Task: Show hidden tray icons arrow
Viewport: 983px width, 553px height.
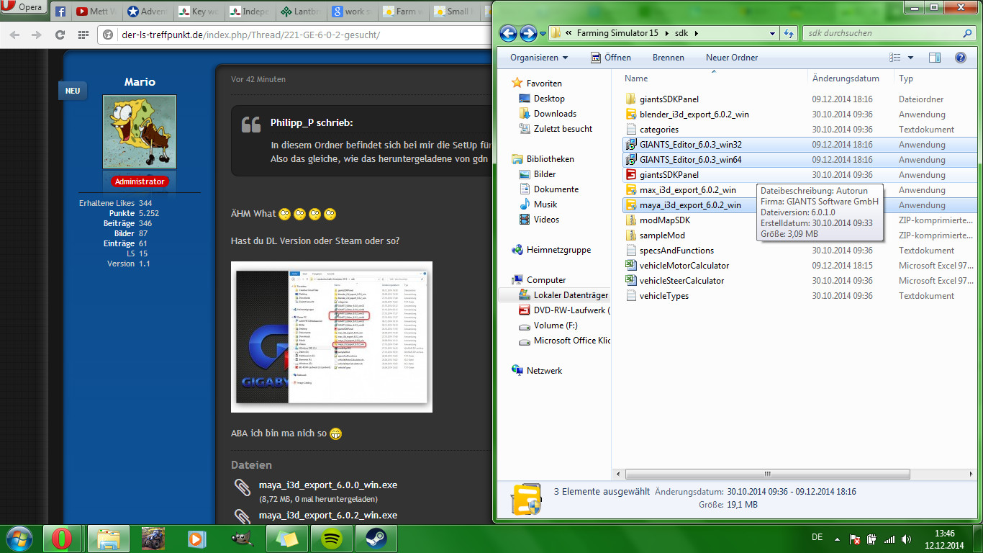Action: pos(838,539)
